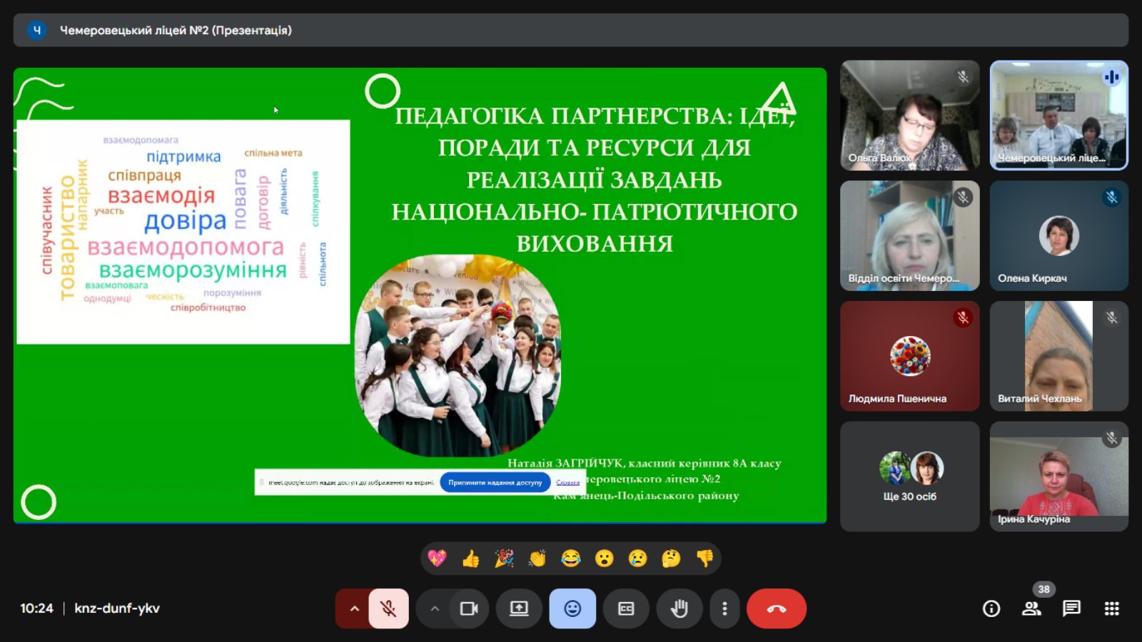
Task: Open the three-dot more options menu
Action: point(724,608)
